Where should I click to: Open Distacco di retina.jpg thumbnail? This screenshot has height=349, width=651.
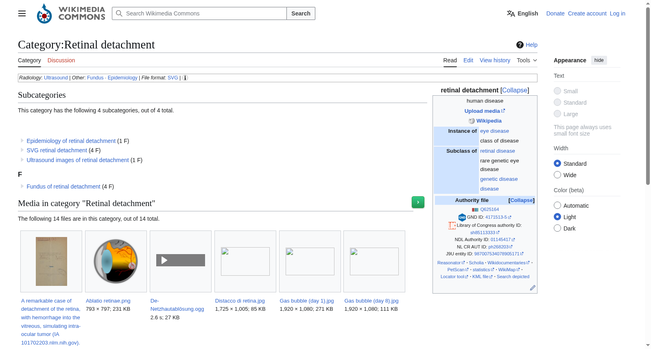tap(245, 261)
